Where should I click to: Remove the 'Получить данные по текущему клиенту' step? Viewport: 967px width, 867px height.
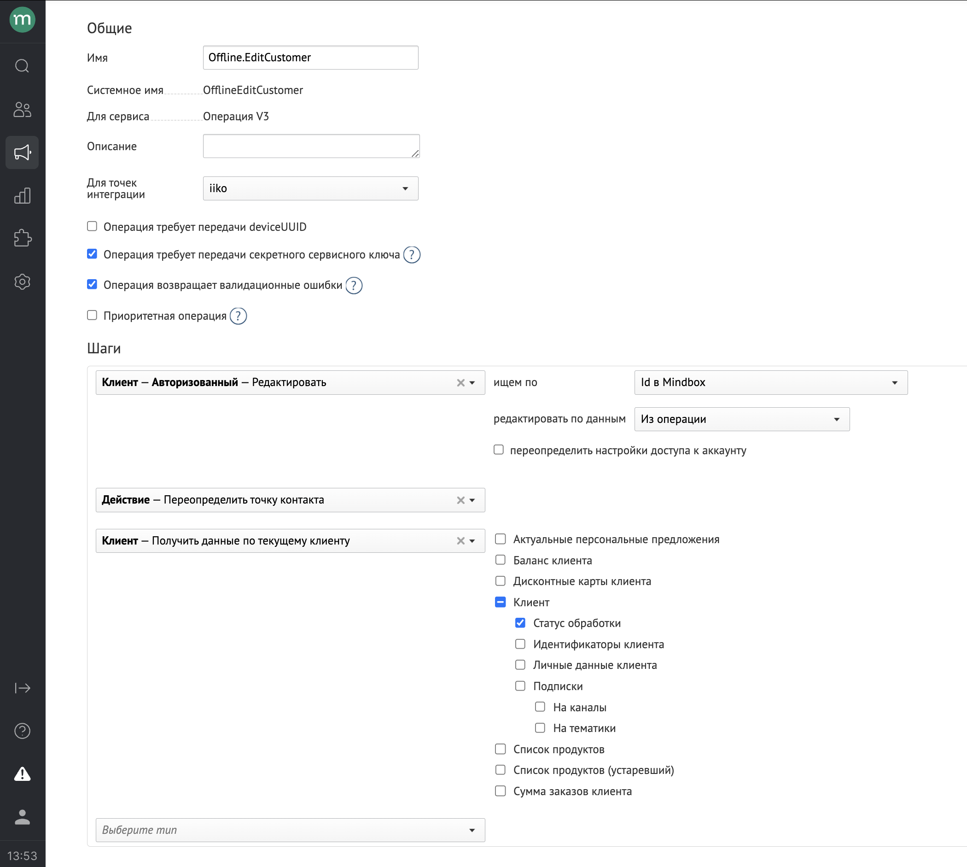[460, 541]
